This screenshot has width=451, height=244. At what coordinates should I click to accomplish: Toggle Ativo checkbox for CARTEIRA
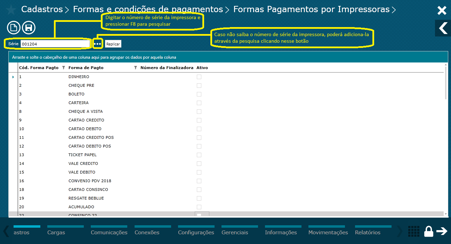[x=199, y=103]
